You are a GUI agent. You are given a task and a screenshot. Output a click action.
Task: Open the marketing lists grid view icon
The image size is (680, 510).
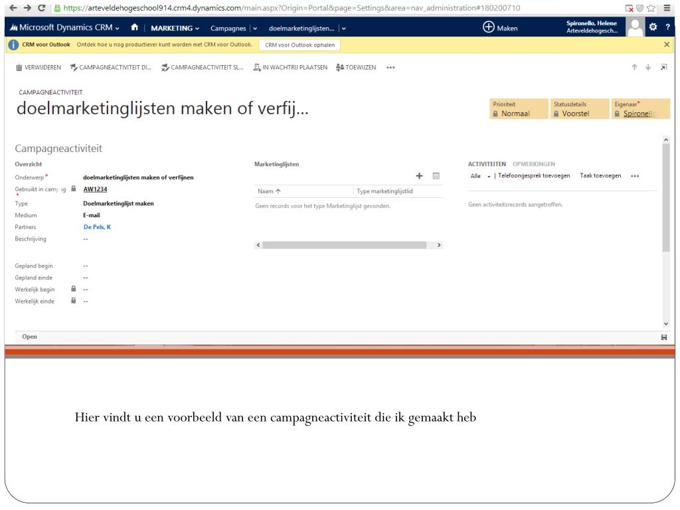[x=436, y=176]
